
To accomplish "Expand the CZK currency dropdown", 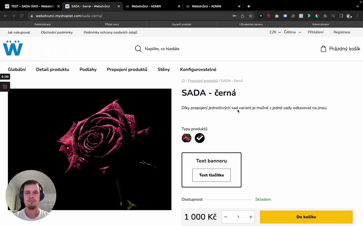I will [x=275, y=32].
